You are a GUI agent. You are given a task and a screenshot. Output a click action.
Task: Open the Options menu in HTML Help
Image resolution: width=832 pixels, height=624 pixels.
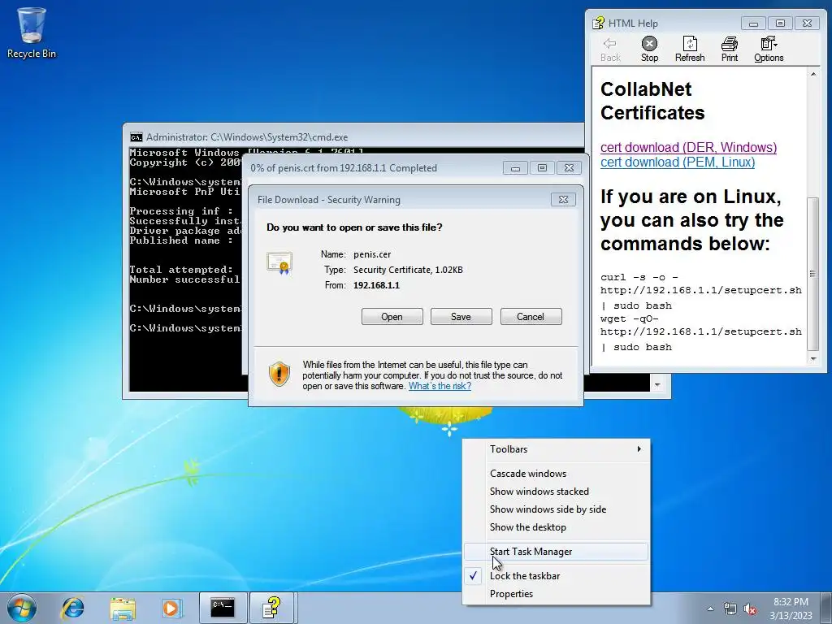coord(769,50)
